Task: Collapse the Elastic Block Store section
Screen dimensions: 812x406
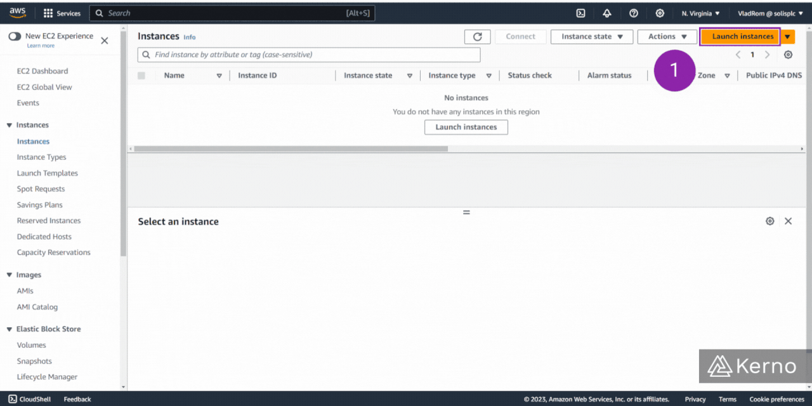Action: (10, 329)
